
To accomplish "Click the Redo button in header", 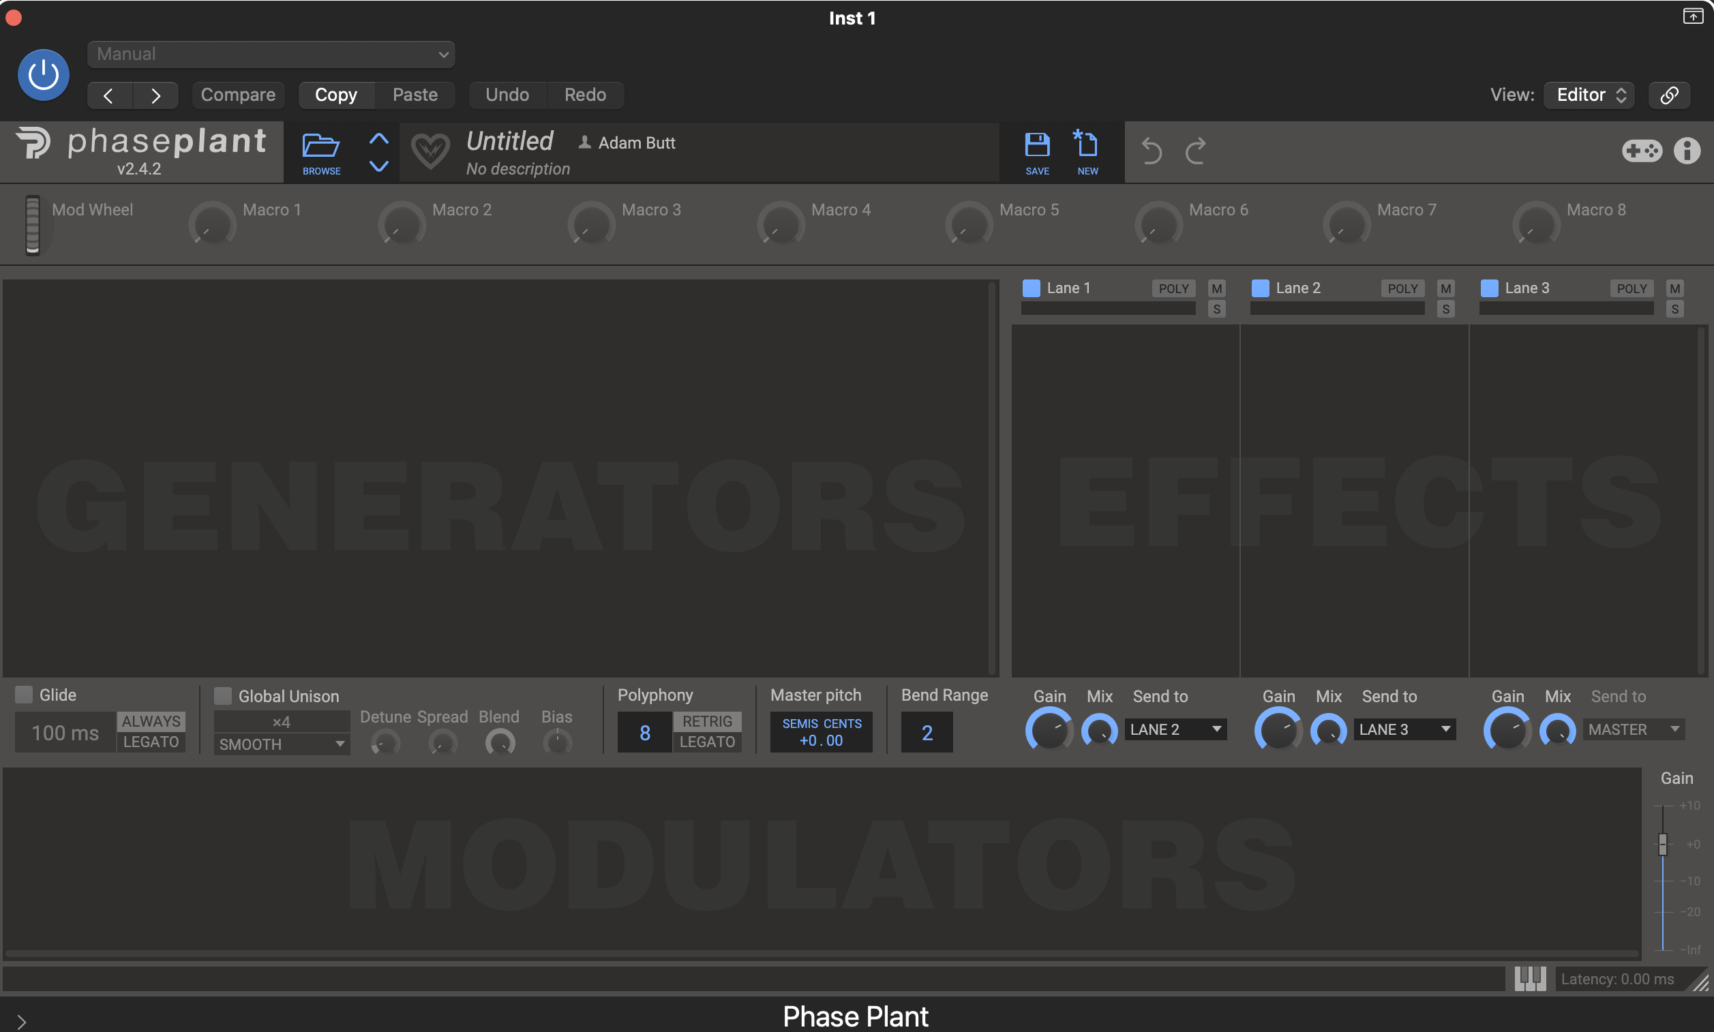I will (x=586, y=95).
